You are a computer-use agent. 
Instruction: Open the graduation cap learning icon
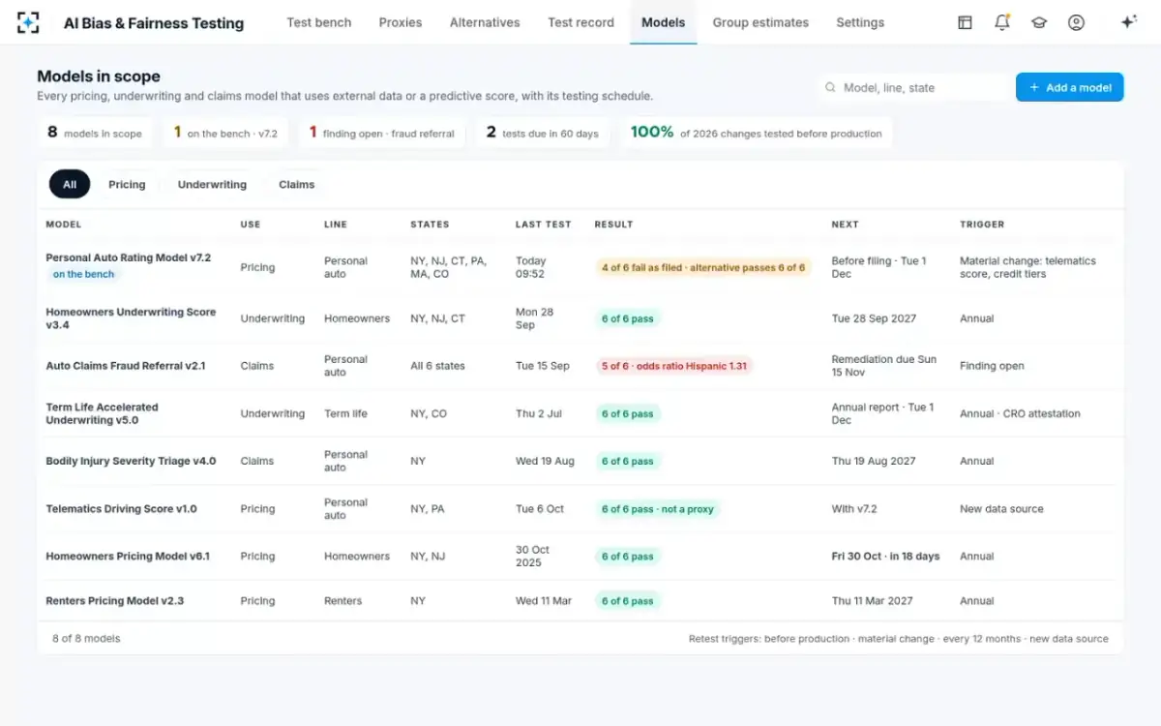1039,22
